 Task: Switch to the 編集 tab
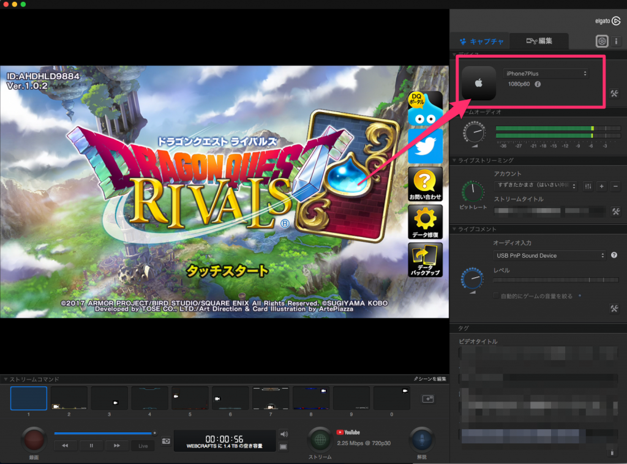(x=539, y=41)
